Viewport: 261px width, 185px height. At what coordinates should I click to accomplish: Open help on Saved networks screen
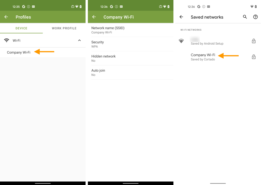click(255, 17)
